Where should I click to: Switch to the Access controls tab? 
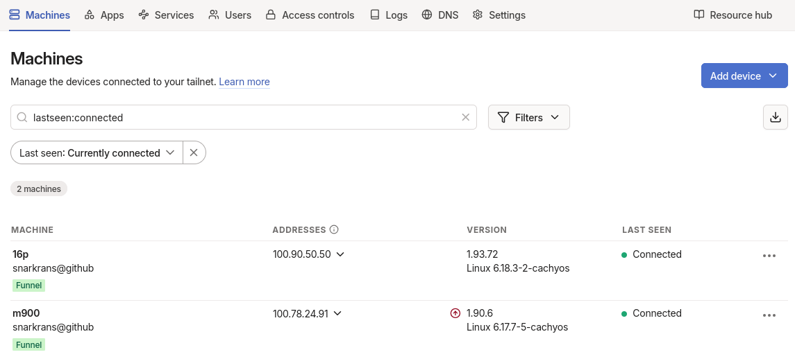tap(310, 15)
